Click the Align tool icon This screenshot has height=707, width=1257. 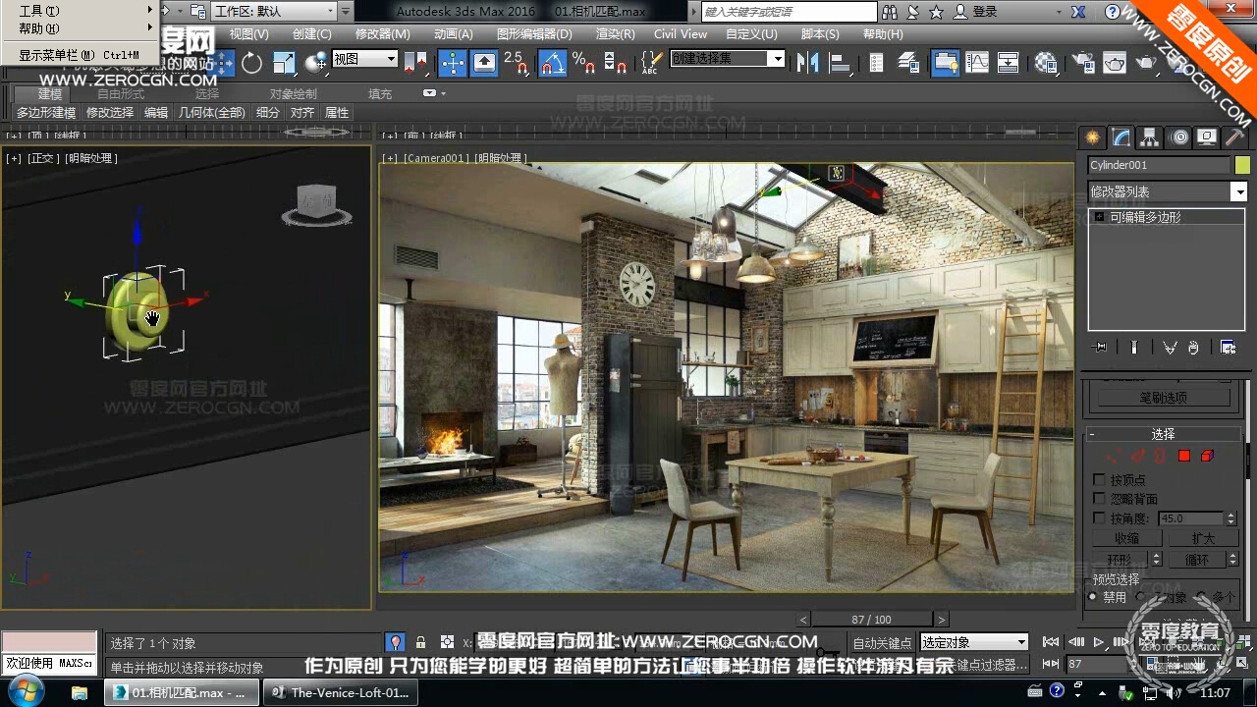(841, 63)
